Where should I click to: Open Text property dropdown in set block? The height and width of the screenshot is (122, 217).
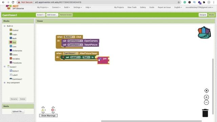tap(86, 57)
